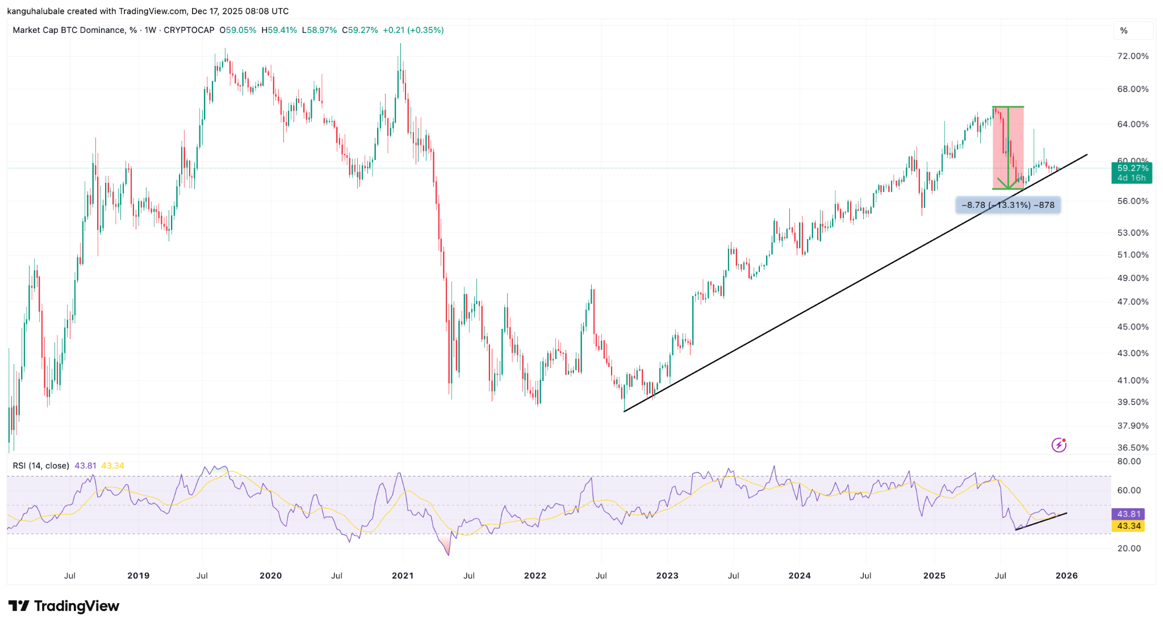
Task: Click the 2026 label on time axis
Action: pos(1066,575)
